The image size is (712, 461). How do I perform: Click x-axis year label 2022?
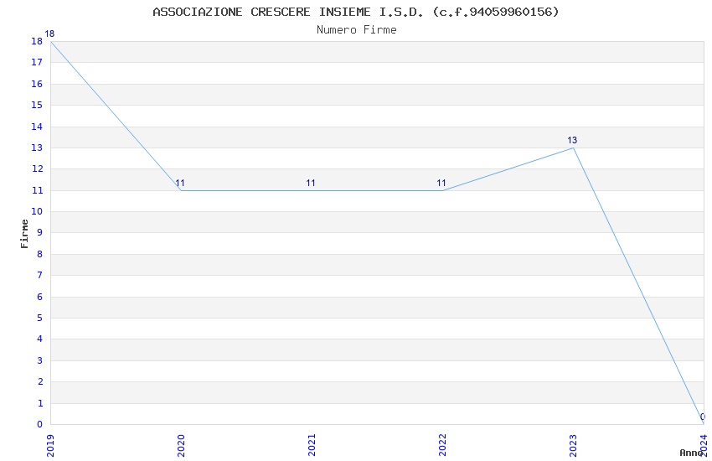pos(443,445)
